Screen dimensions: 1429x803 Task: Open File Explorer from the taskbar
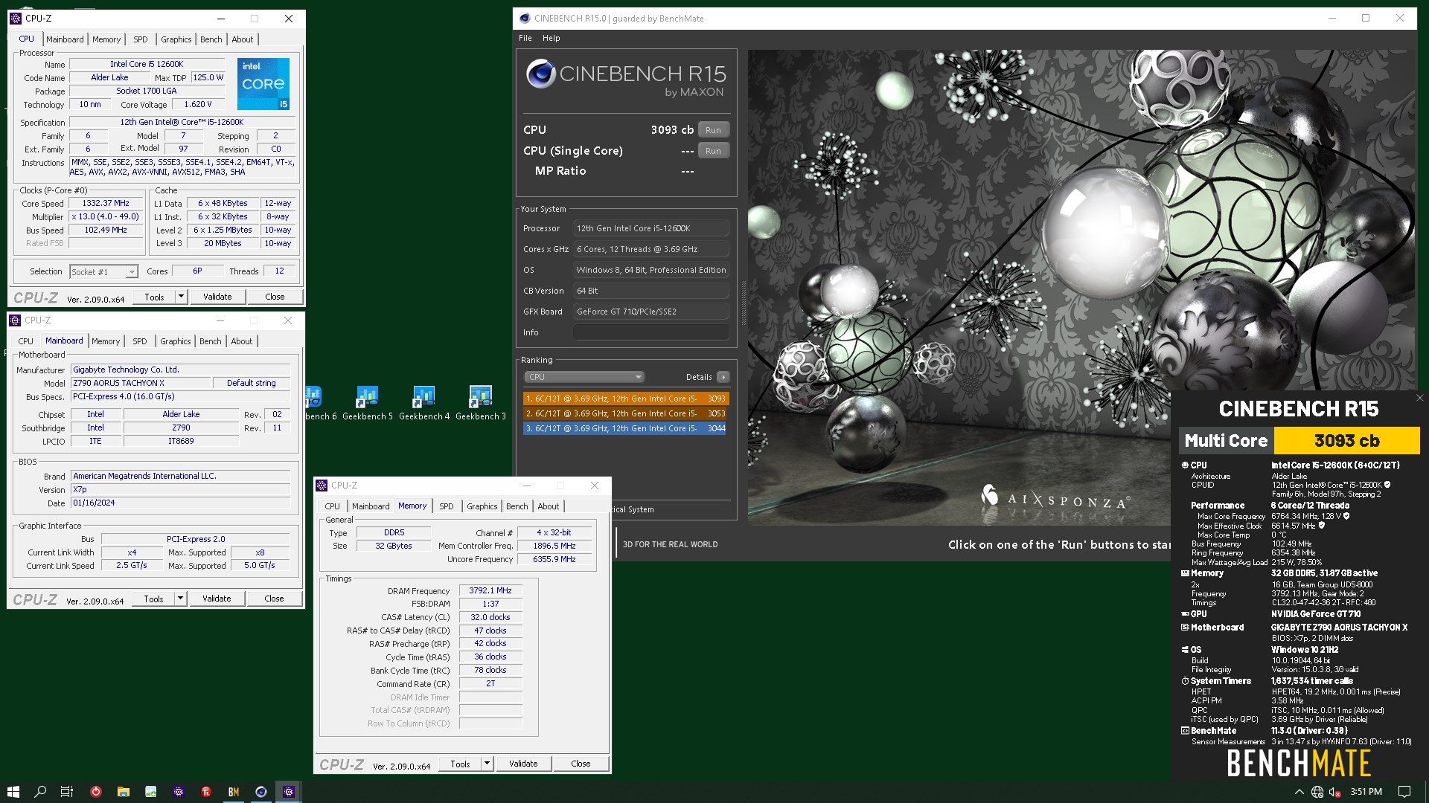[124, 792]
